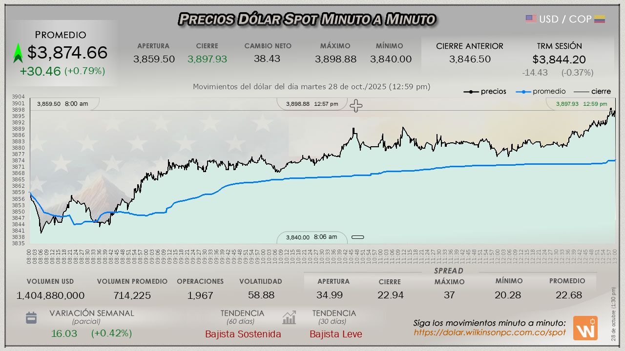This screenshot has height=351, width=625.
Task: Click the green upward arrow next to Promedio
Action: click(x=18, y=53)
